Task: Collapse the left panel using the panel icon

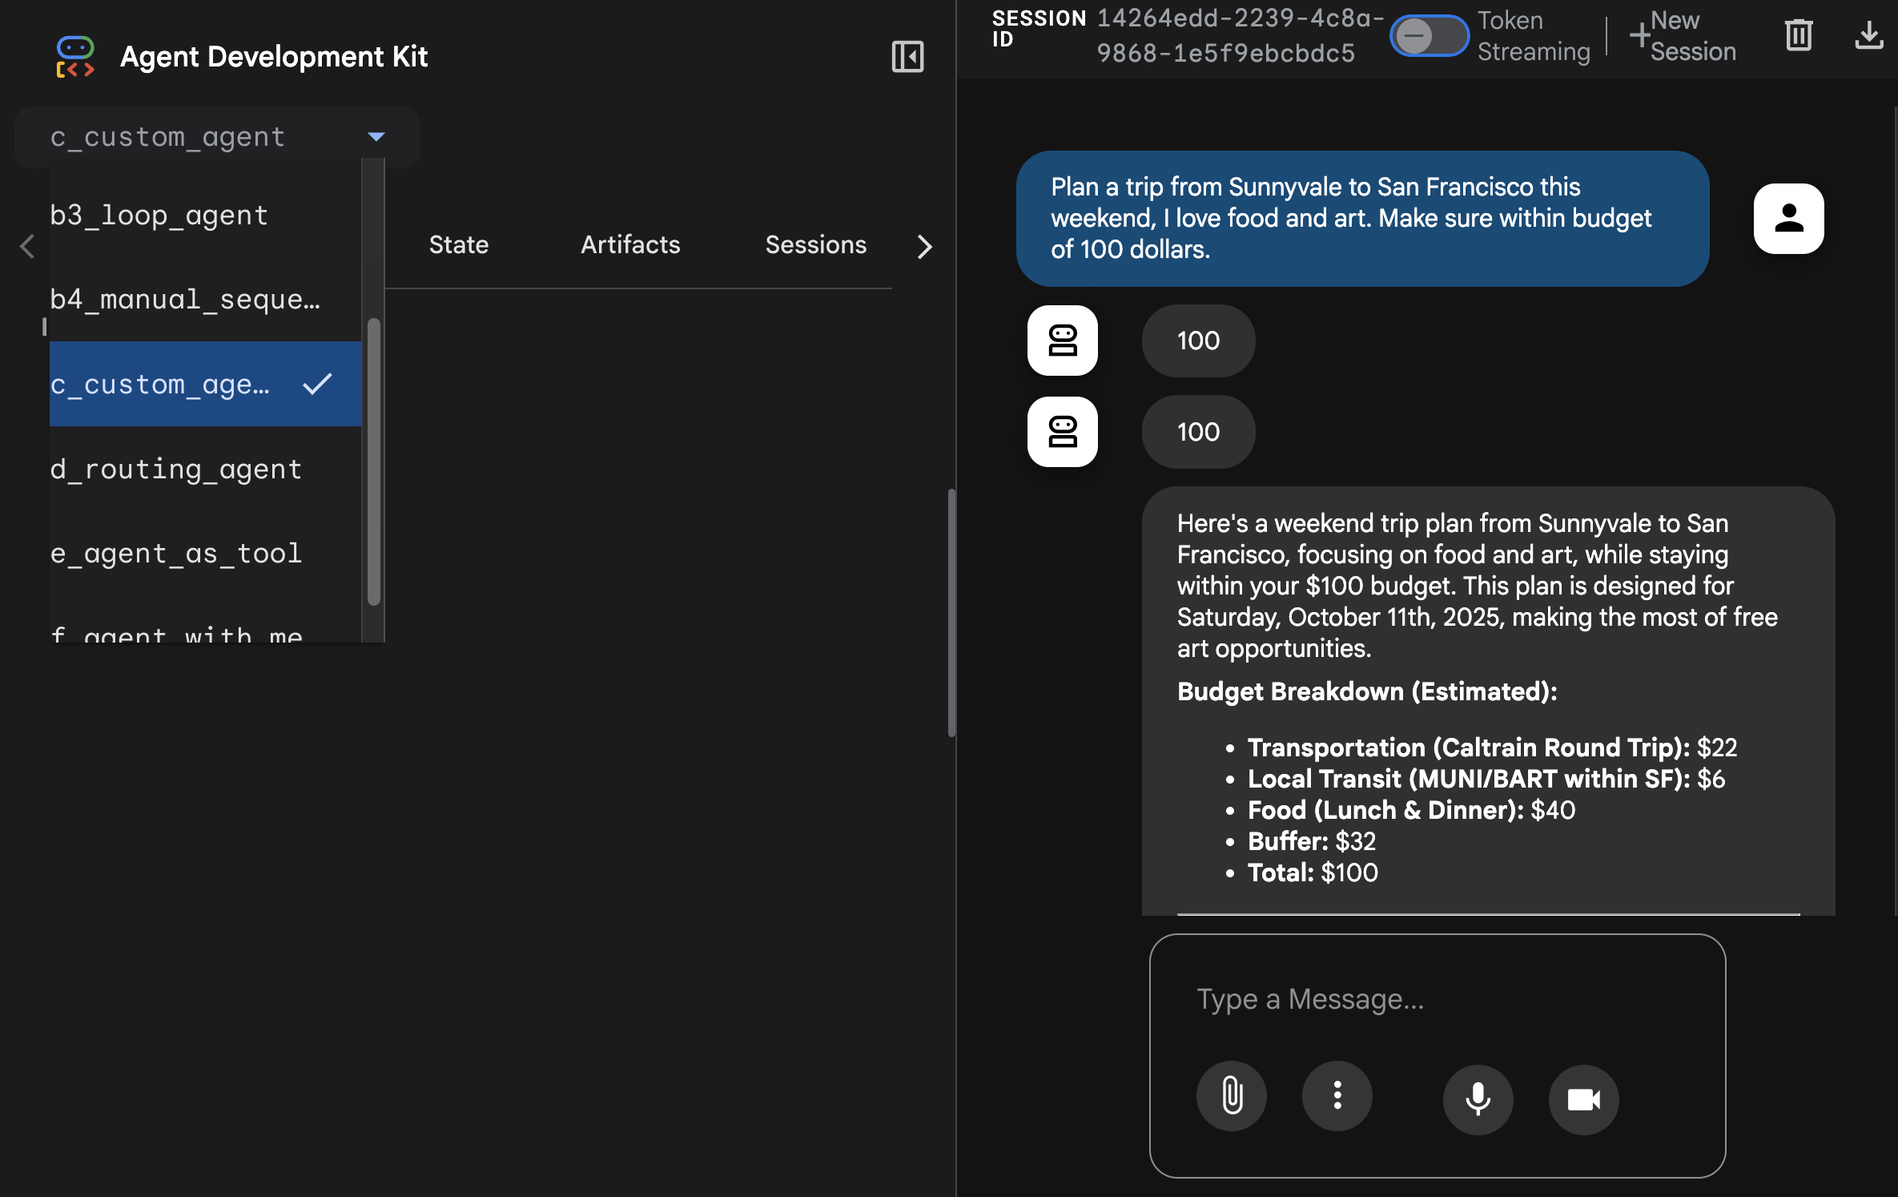Action: point(907,56)
